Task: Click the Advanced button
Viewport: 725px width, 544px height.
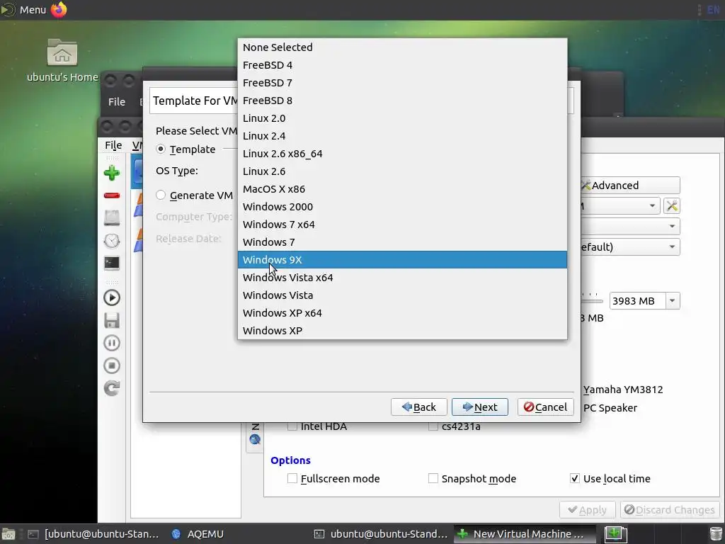Action: 630,185
